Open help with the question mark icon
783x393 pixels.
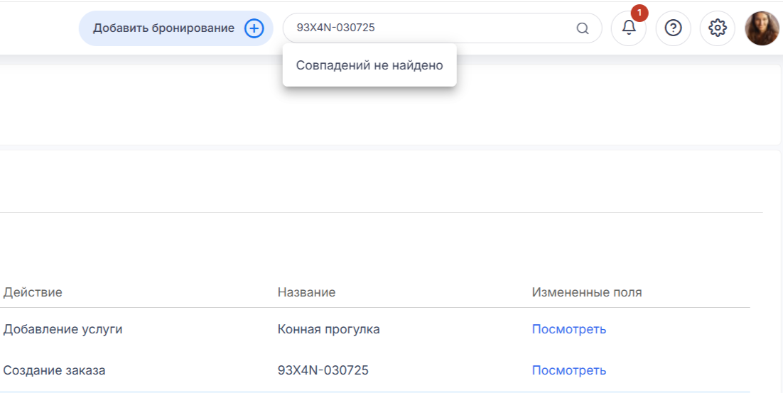pyautogui.click(x=673, y=28)
